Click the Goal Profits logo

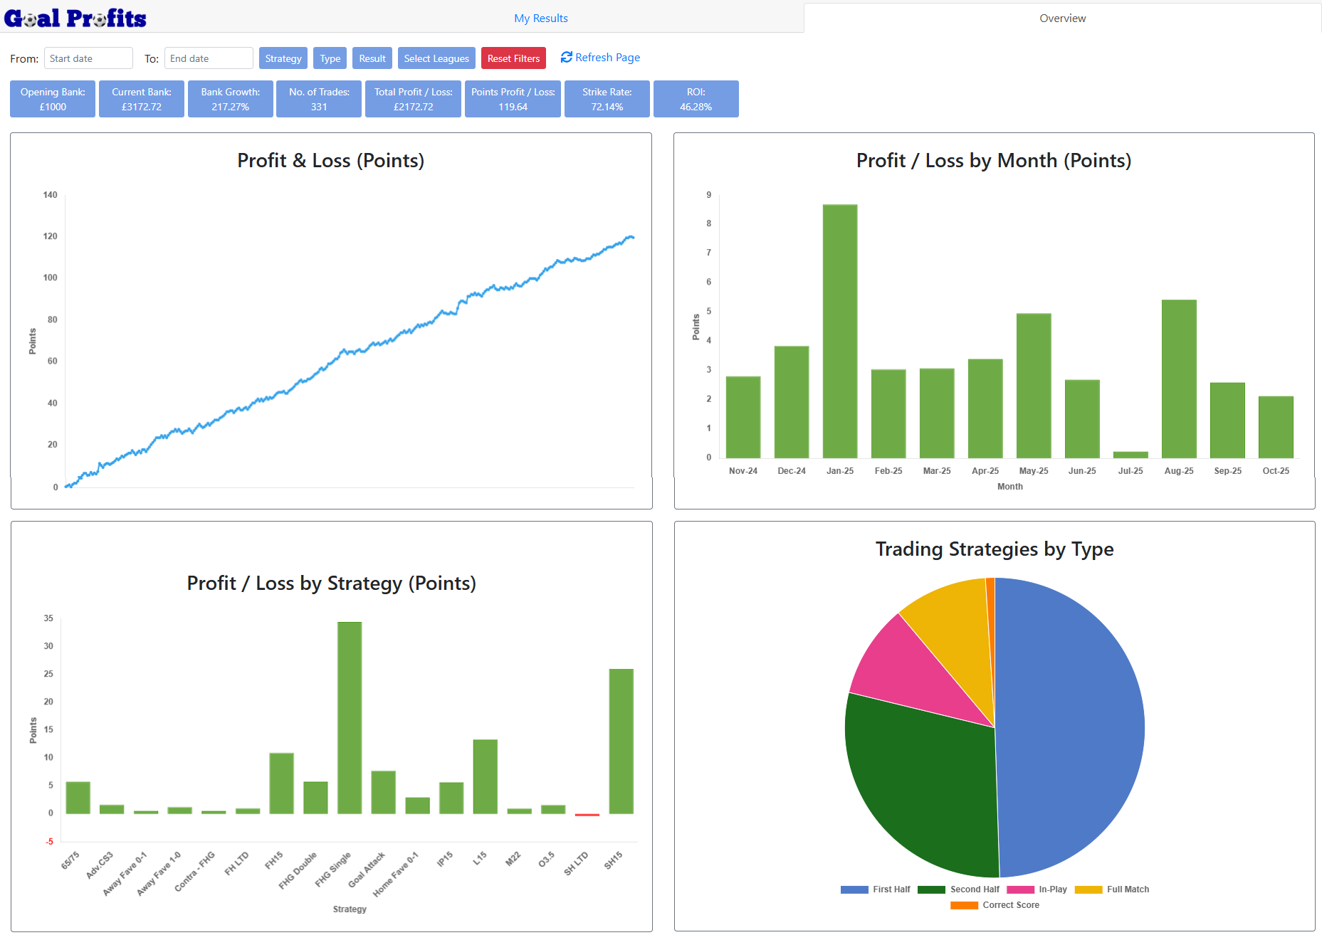75,18
